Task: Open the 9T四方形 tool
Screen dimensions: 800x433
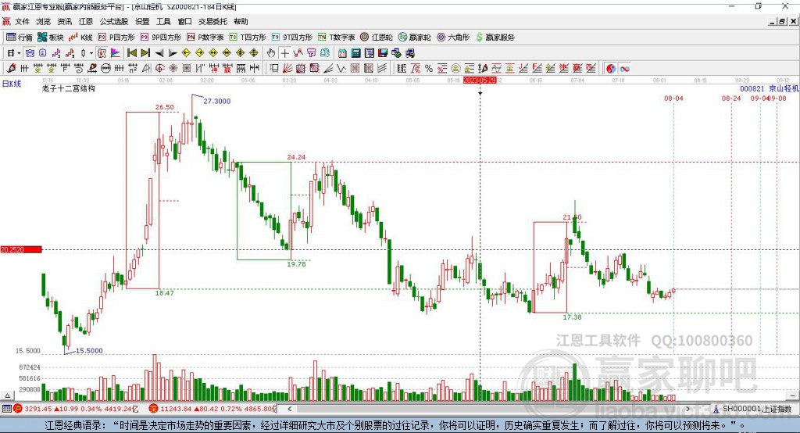Action: click(292, 38)
